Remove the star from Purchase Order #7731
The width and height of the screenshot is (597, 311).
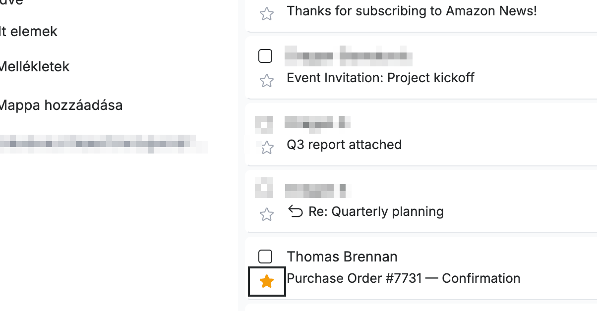coord(267,281)
